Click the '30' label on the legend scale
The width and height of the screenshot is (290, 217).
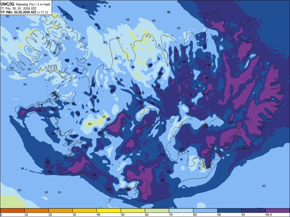[x=74, y=215]
